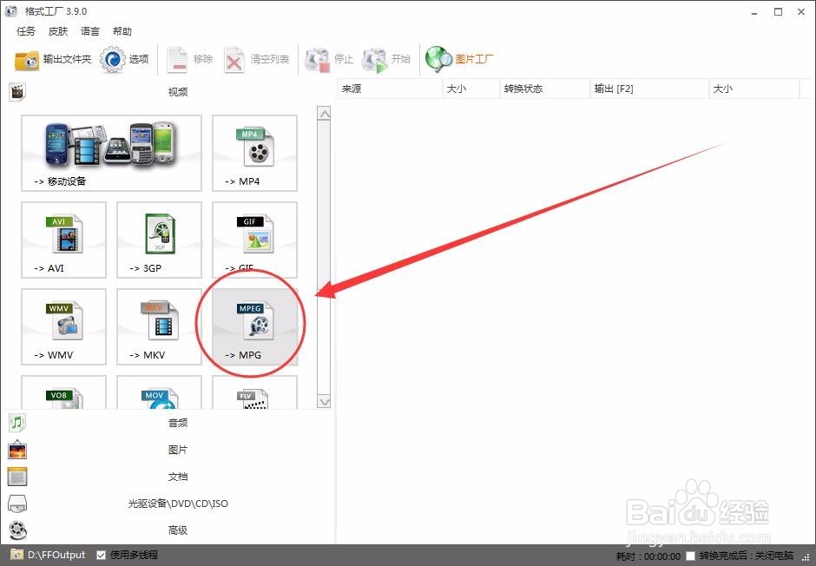Viewport: 816px width, 566px height.
Task: Select the -> MPG conversion icon
Action: coord(254,326)
